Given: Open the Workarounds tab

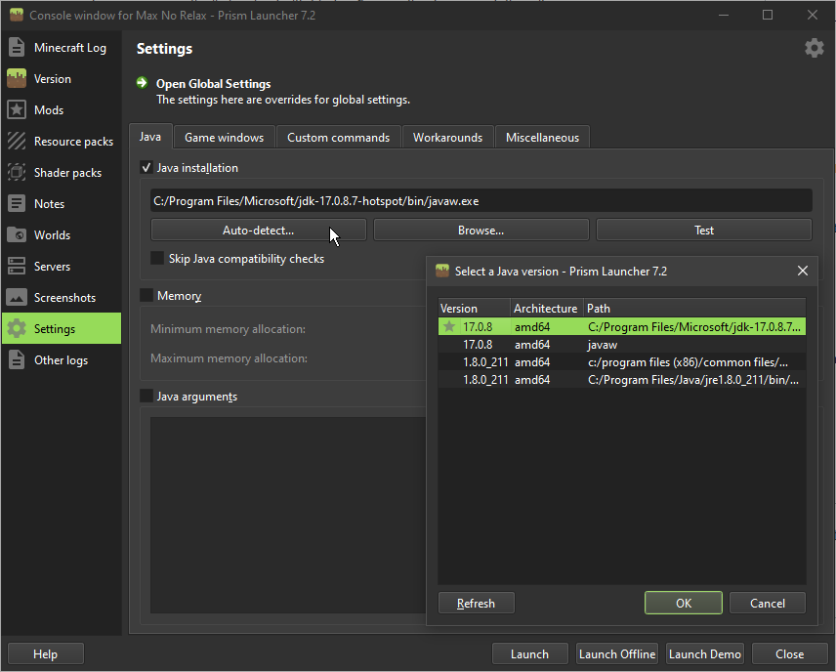Looking at the screenshot, I should point(448,138).
